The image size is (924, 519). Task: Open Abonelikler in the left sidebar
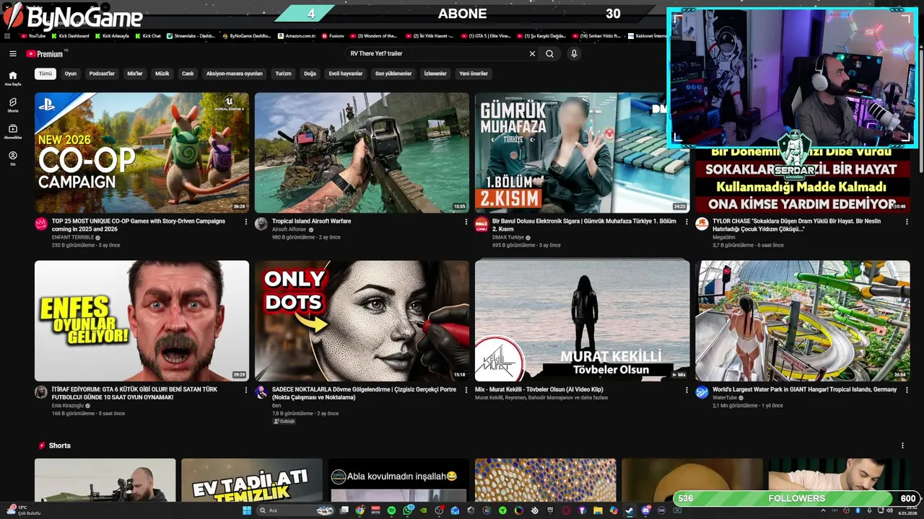tap(12, 132)
